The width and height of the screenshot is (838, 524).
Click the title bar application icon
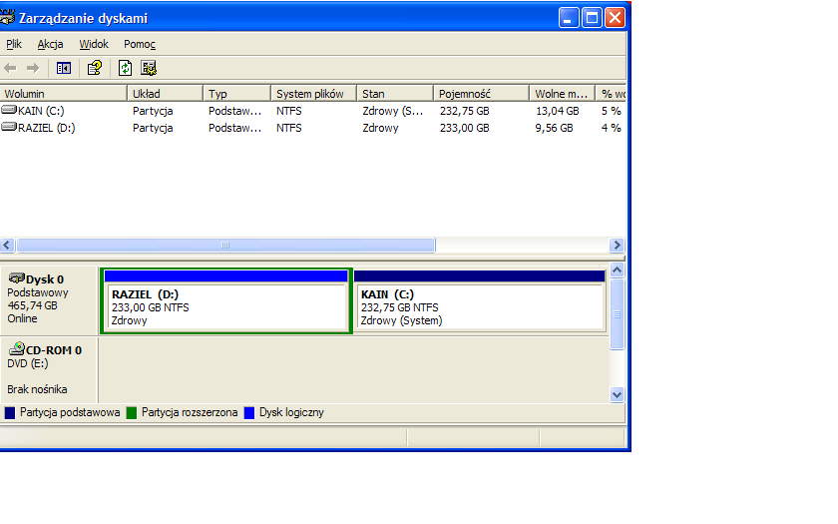pyautogui.click(x=7, y=18)
